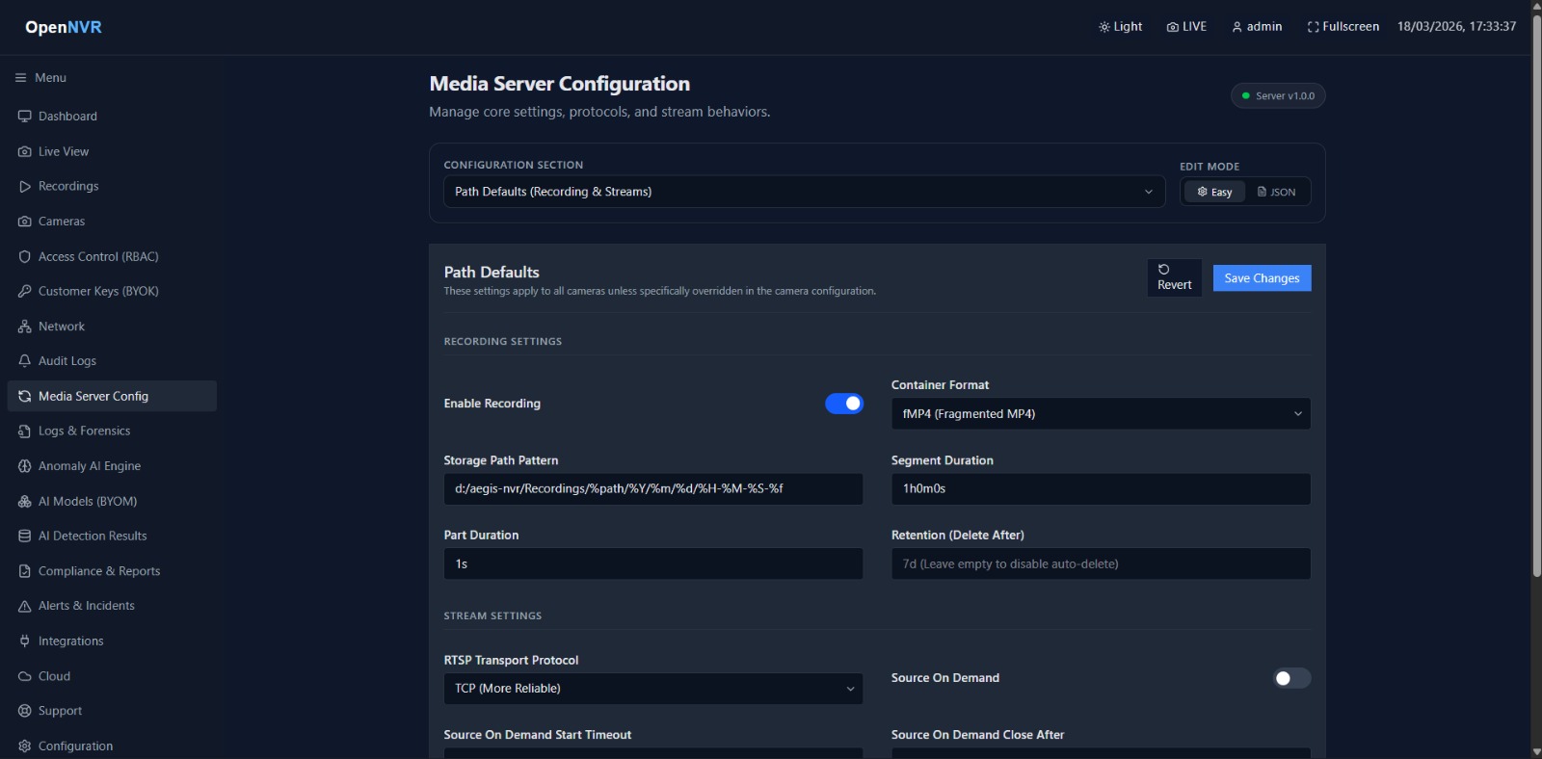Image resolution: width=1542 pixels, height=759 pixels.
Task: Click the Source On Demand Start Timeout label
Action: (537, 735)
